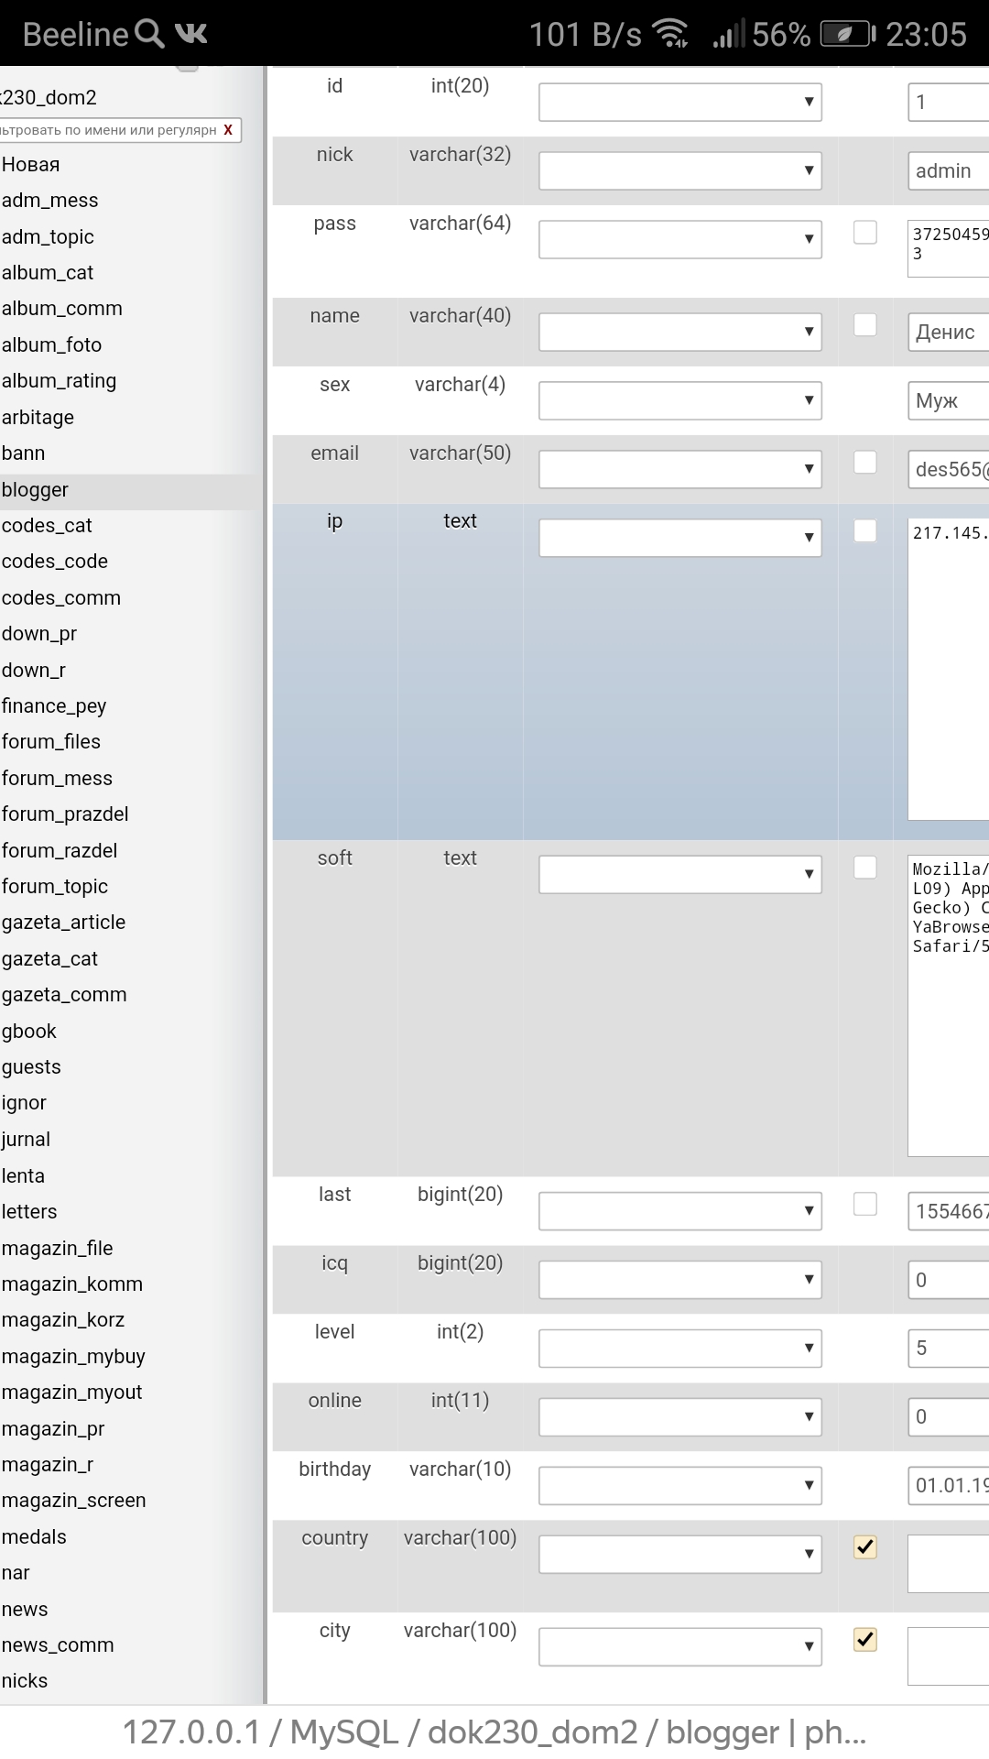Open the blogger table in sidebar

[35, 490]
